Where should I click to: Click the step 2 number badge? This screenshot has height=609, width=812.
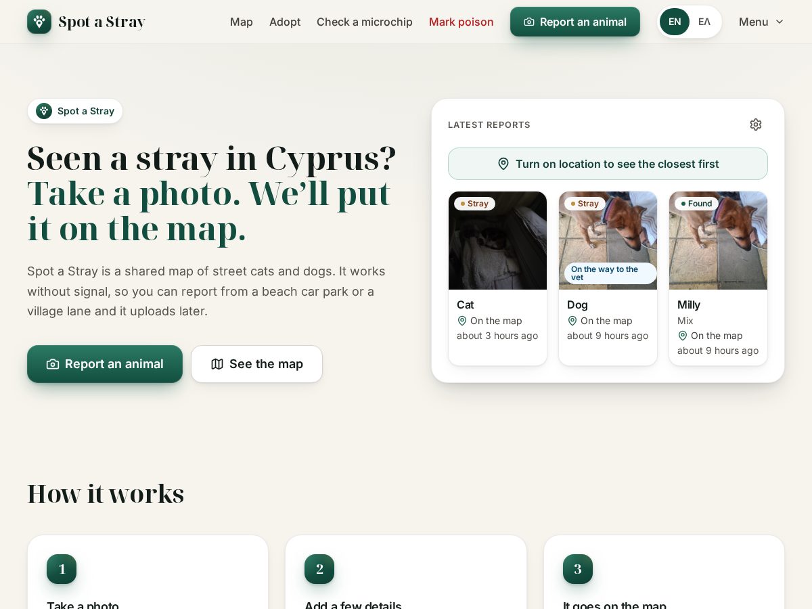(319, 569)
